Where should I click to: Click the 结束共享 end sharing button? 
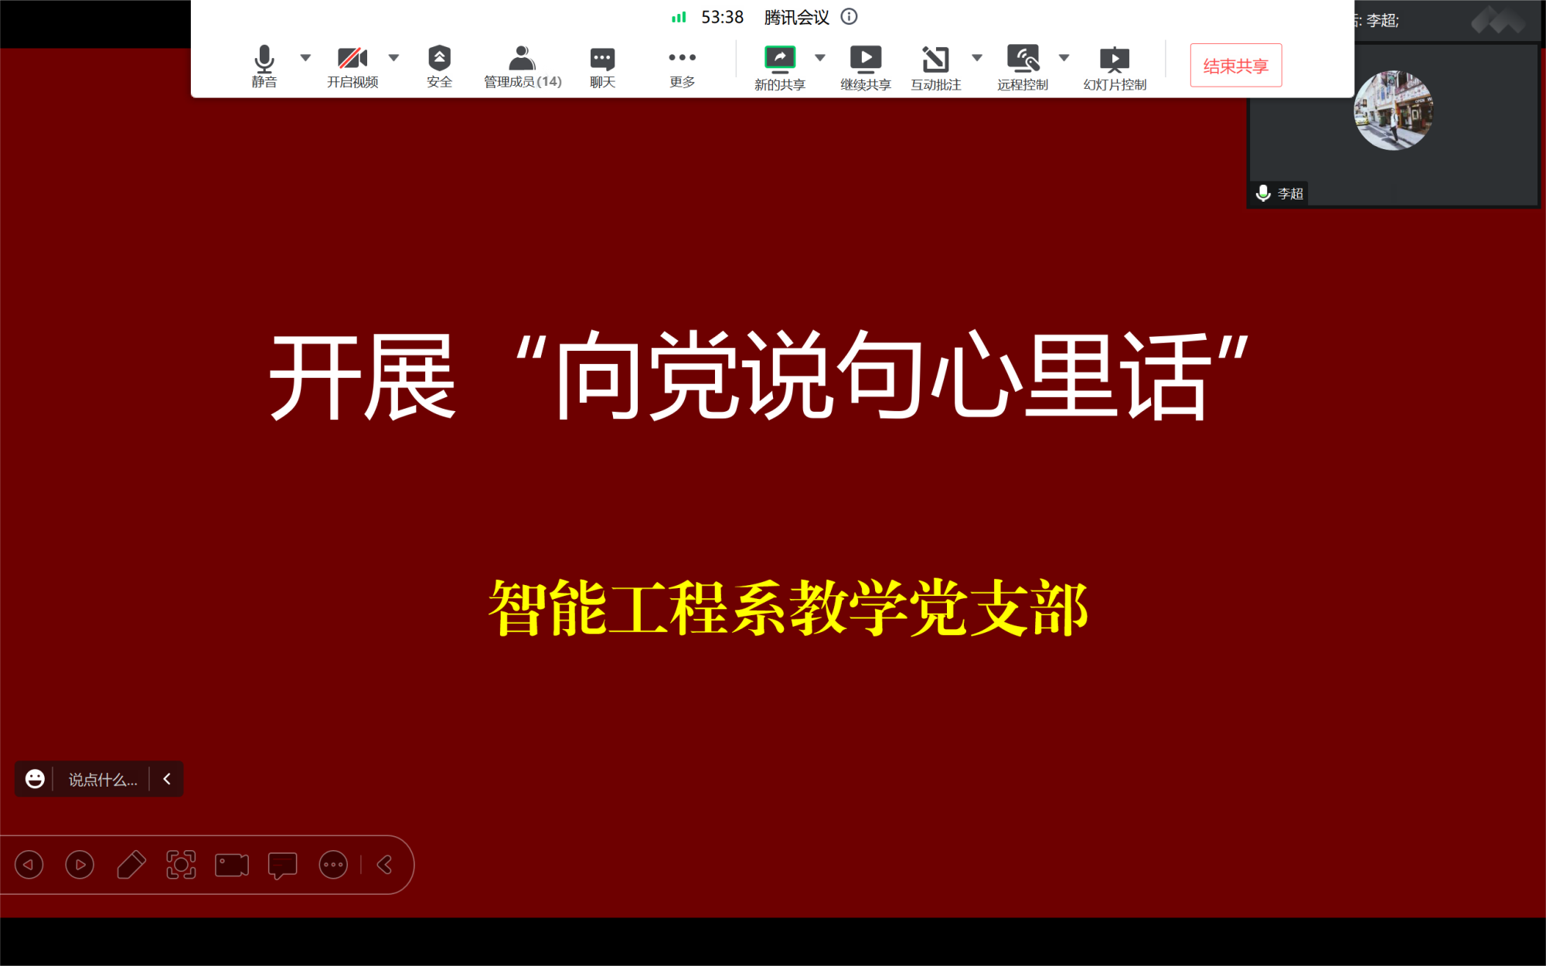pyautogui.click(x=1235, y=66)
